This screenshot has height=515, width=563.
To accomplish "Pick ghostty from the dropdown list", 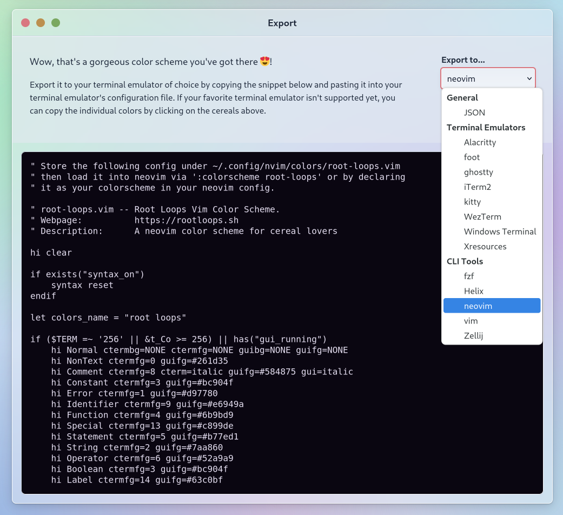I will point(478,172).
